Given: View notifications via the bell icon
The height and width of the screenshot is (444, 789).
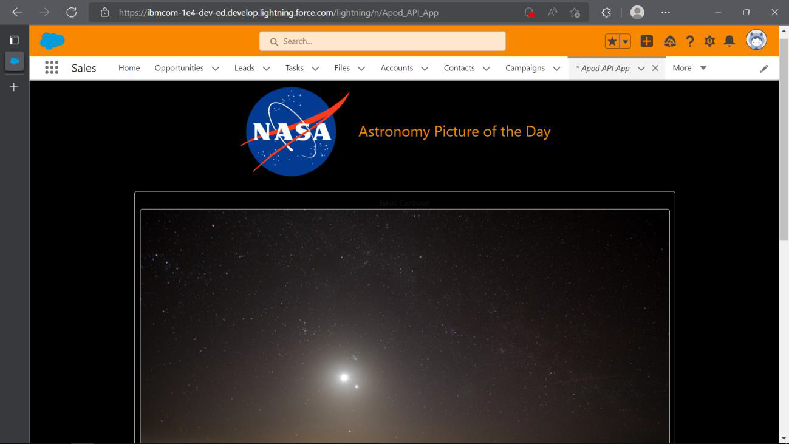Looking at the screenshot, I should tap(729, 41).
